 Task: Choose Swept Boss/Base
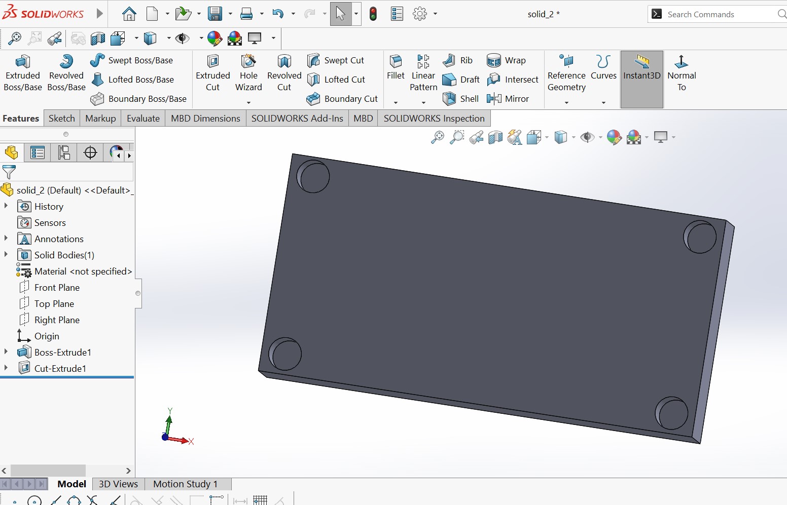coord(132,60)
